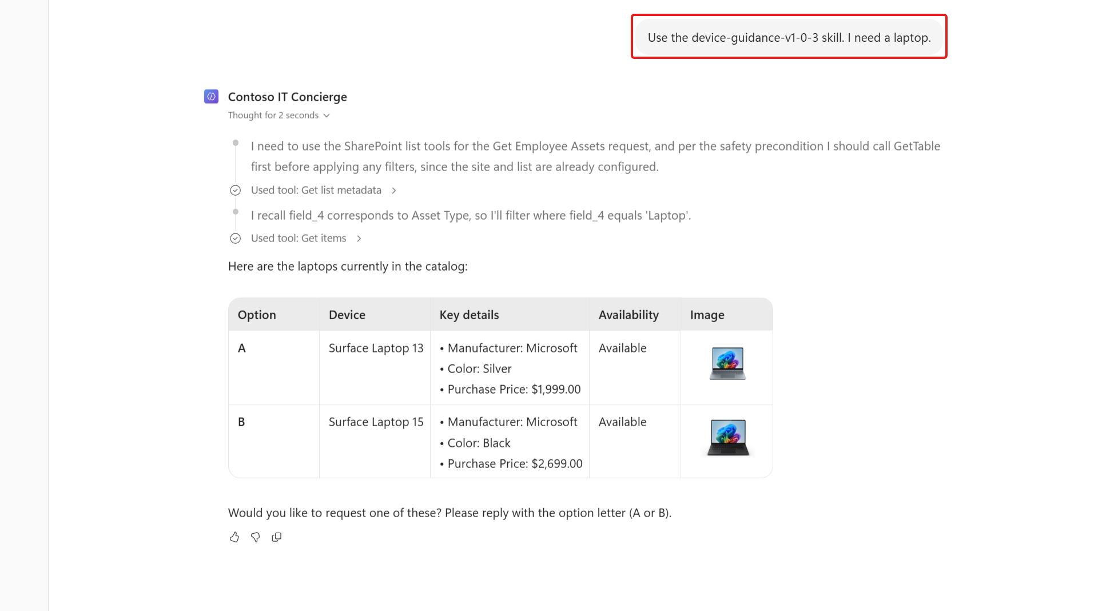
Task: Click 'Color: Silver' detail
Action: click(x=480, y=369)
